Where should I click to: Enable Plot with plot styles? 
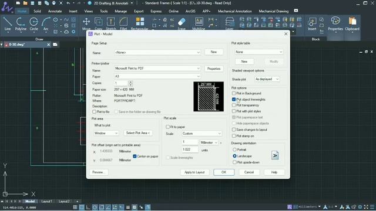(234, 111)
